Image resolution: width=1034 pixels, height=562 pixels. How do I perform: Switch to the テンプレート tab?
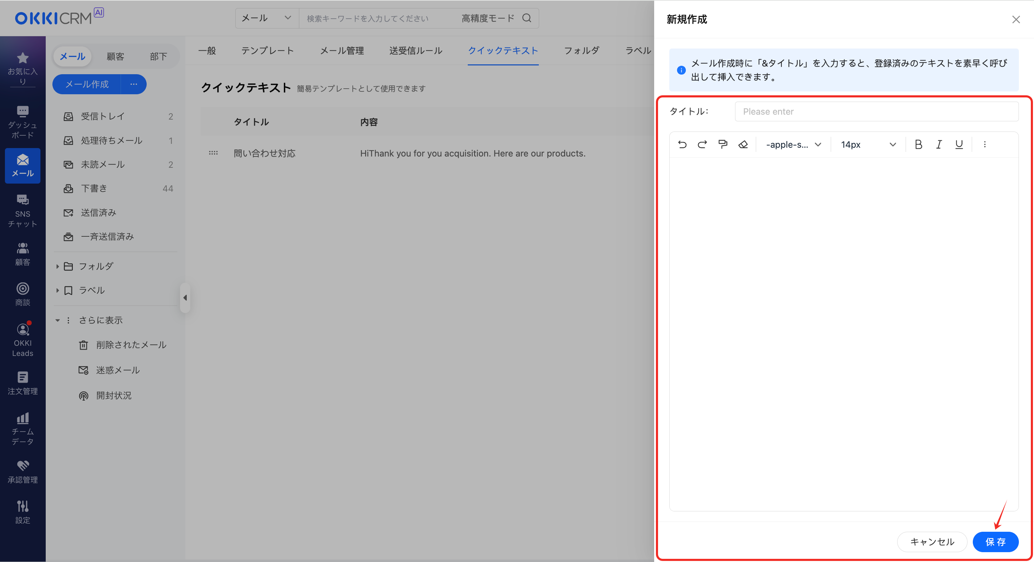click(267, 51)
